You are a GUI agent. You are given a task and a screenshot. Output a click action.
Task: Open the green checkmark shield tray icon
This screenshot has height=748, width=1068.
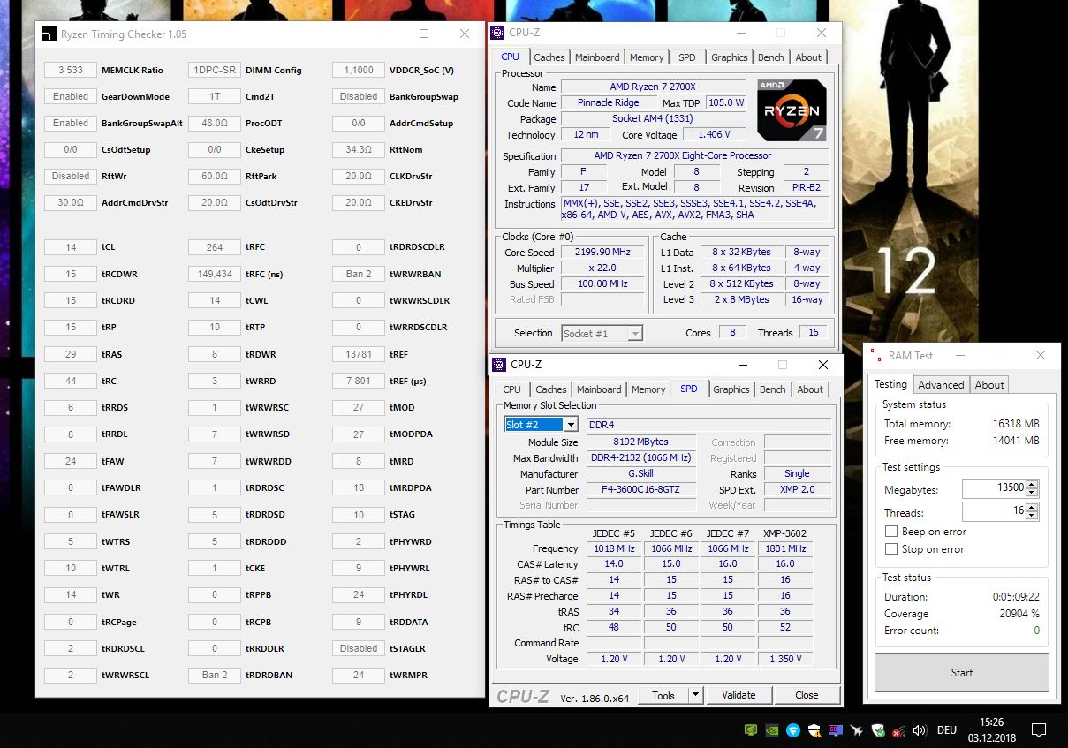click(878, 730)
